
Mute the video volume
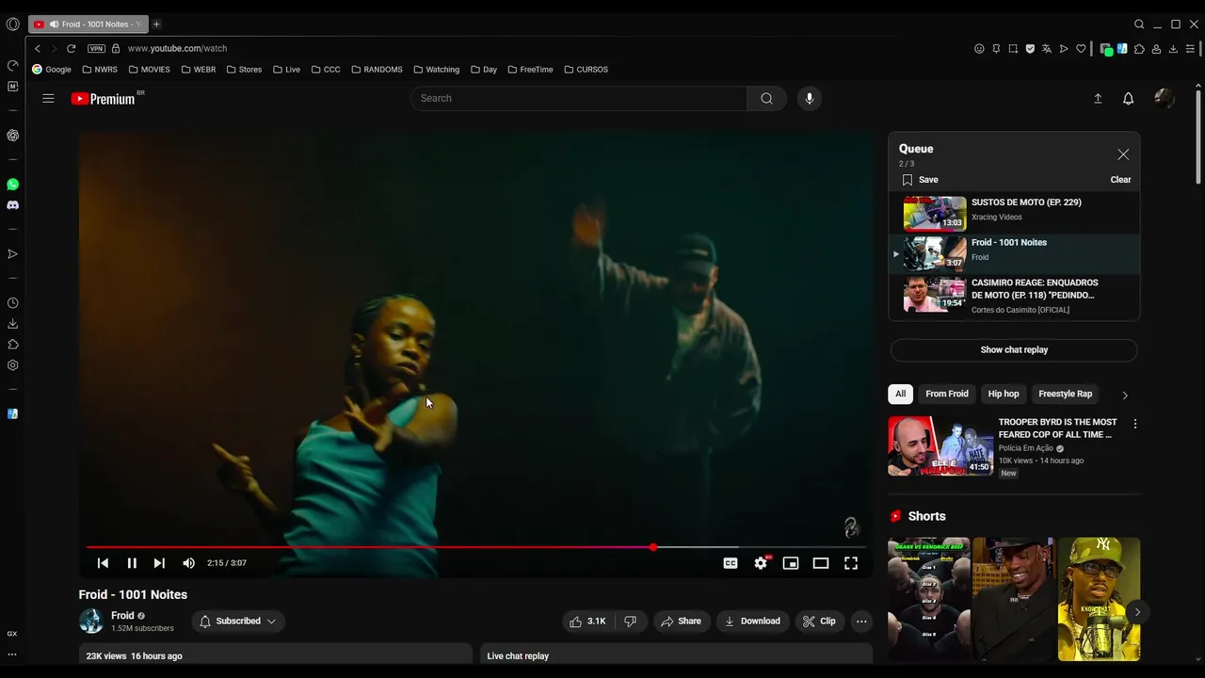[188, 563]
